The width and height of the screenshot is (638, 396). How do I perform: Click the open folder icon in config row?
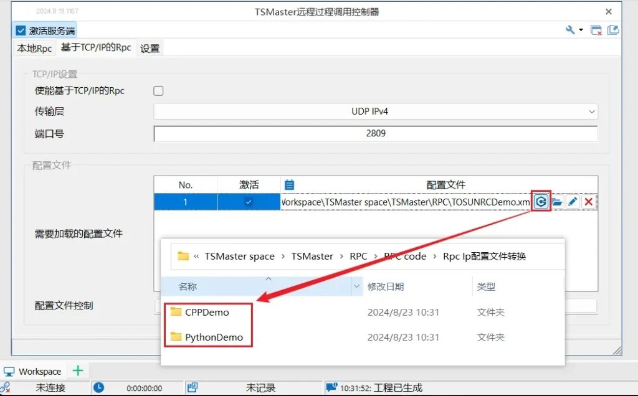(557, 202)
